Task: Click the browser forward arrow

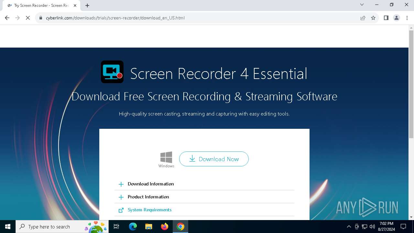Action: 17,18
